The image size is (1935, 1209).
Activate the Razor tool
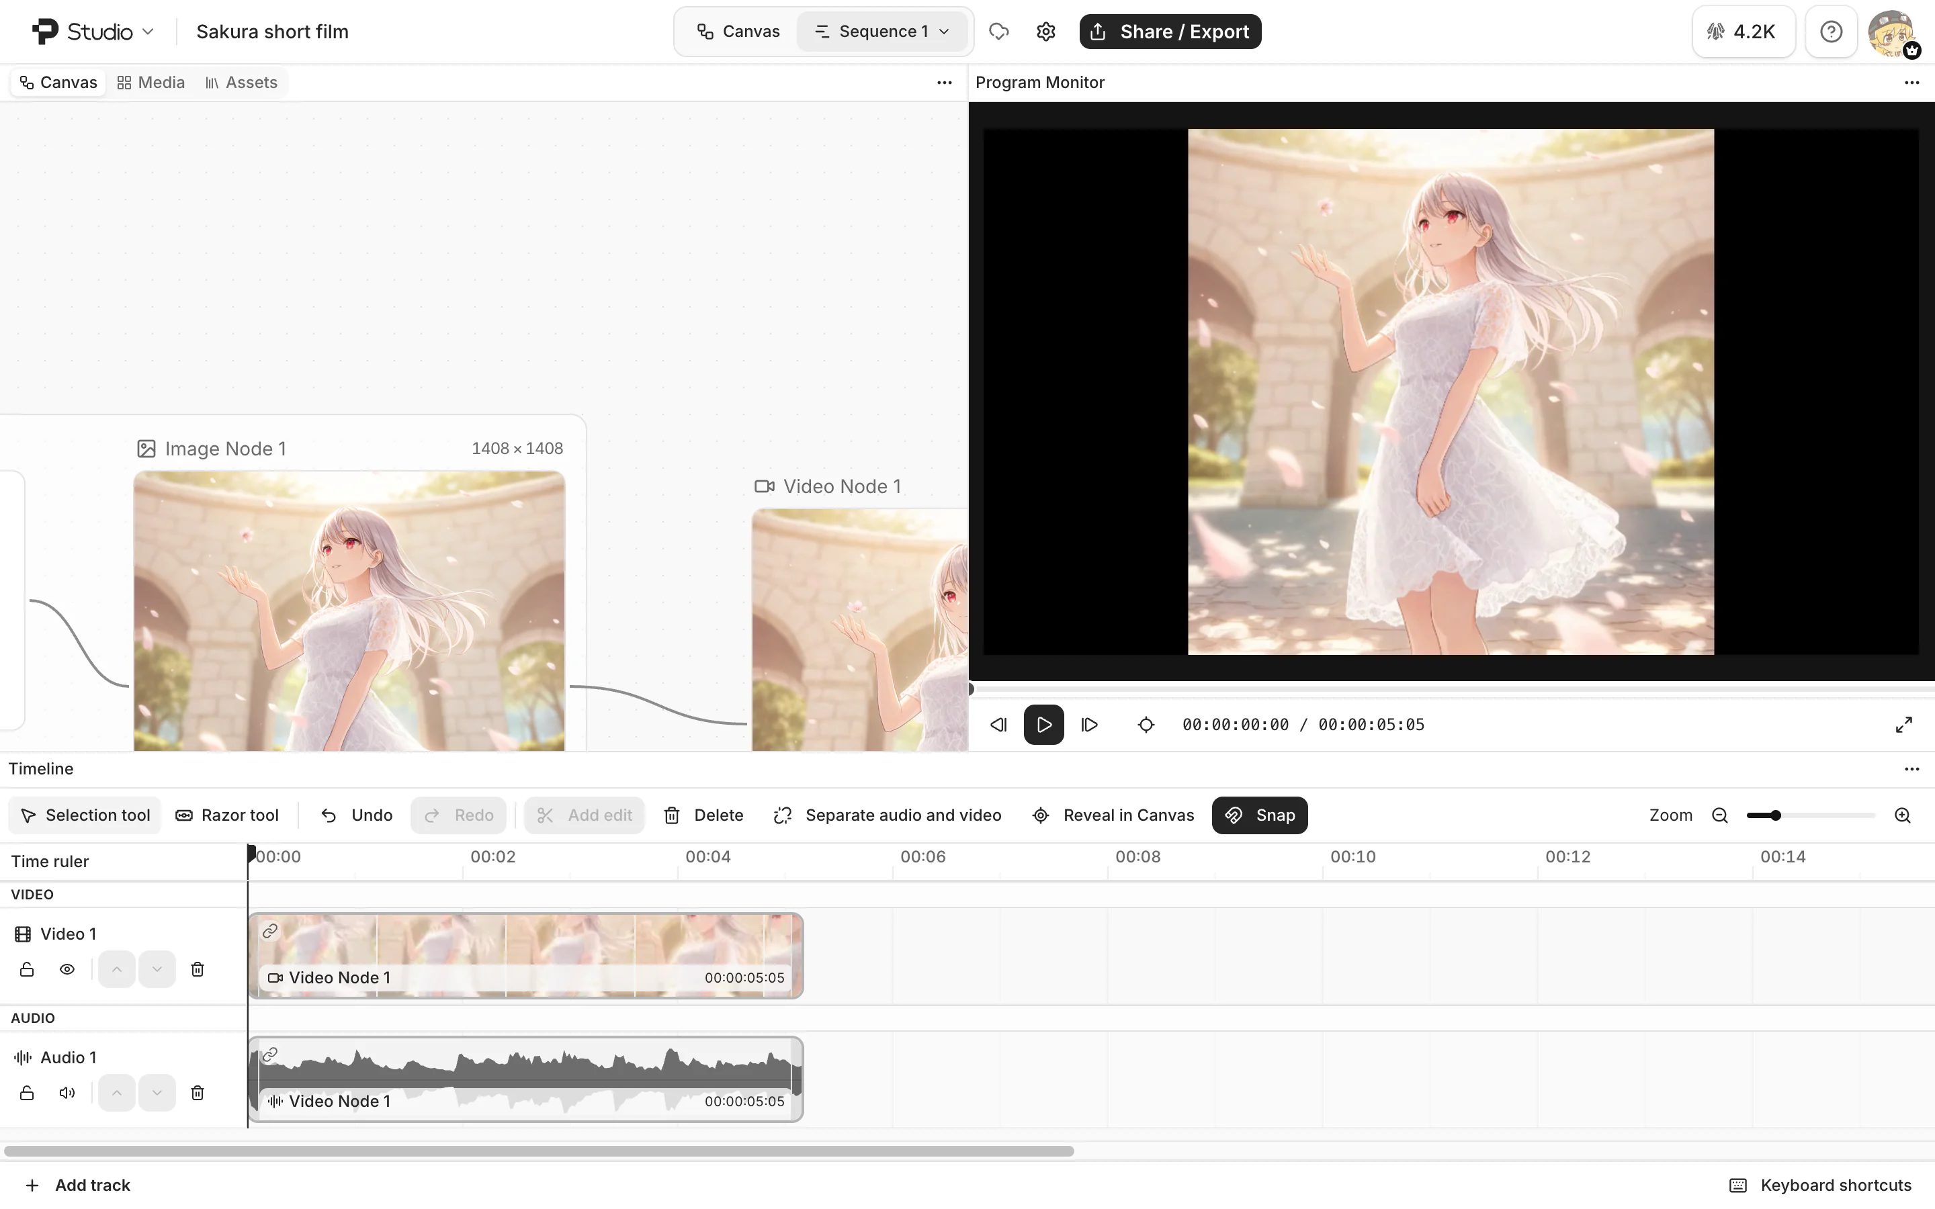(x=227, y=815)
